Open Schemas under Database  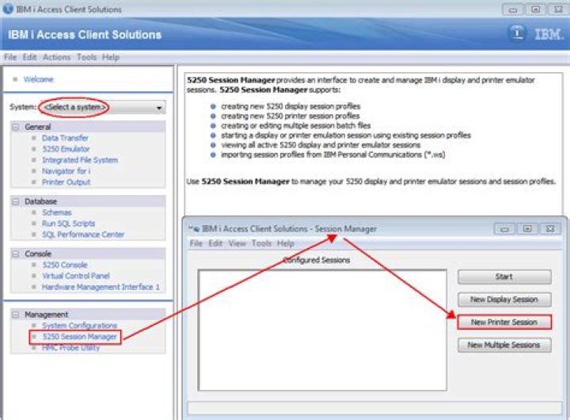(57, 212)
